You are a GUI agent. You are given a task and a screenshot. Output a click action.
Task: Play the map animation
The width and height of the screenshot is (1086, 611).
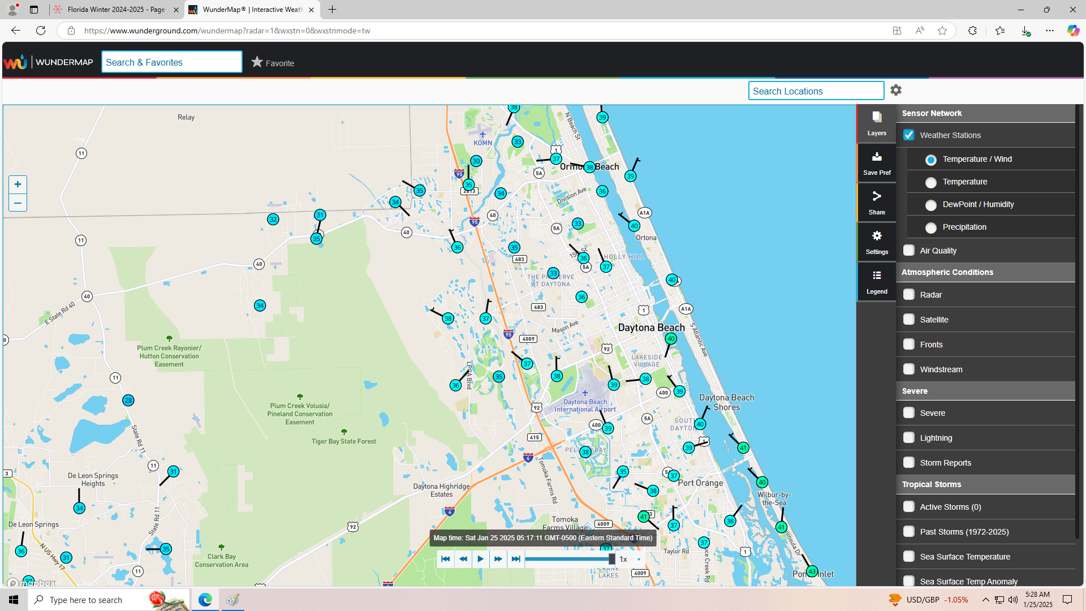click(481, 559)
